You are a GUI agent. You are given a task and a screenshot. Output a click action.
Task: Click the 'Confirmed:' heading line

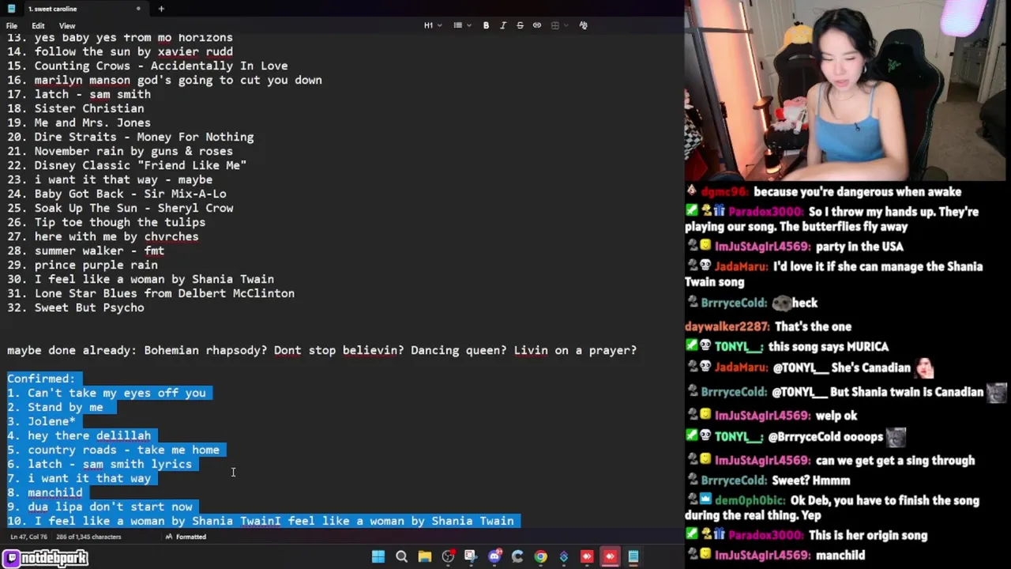41,379
